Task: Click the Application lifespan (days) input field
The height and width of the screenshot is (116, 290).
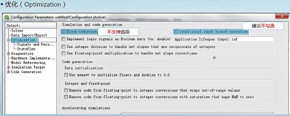Action: tap(252, 39)
